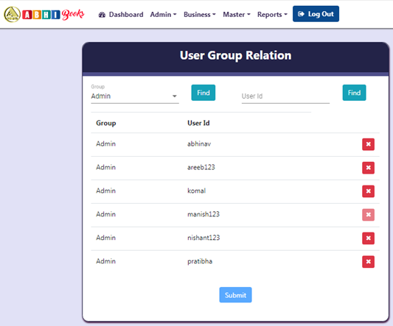Expand the Admin menu in navbar
The image size is (393, 326).
tap(163, 15)
